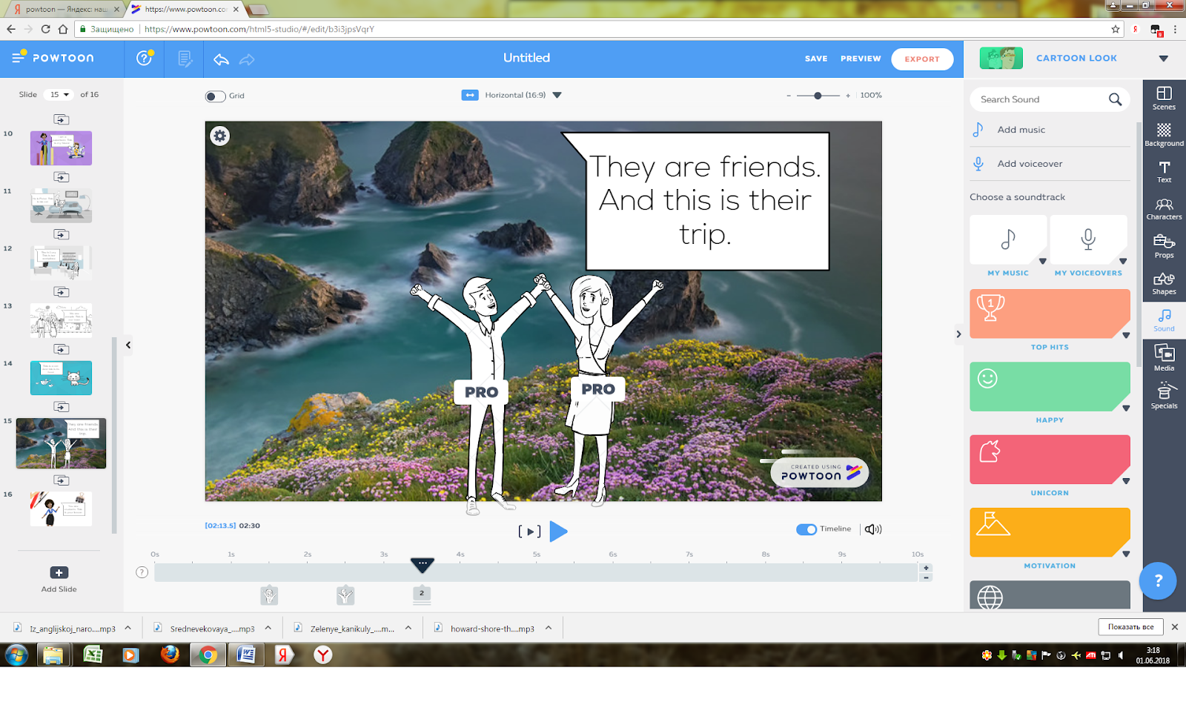Click the SAVE button
This screenshot has height=722, width=1186.
(x=816, y=59)
